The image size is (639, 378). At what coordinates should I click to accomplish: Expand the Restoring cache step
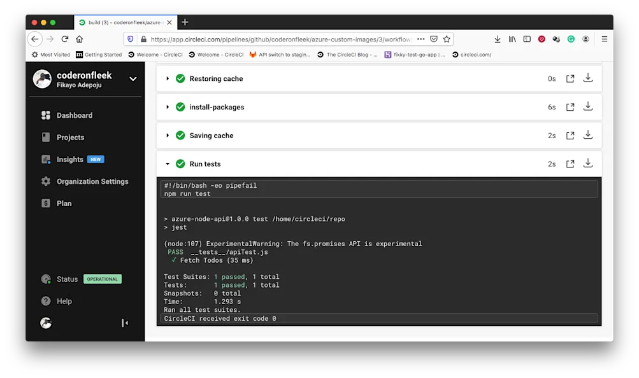coord(168,78)
